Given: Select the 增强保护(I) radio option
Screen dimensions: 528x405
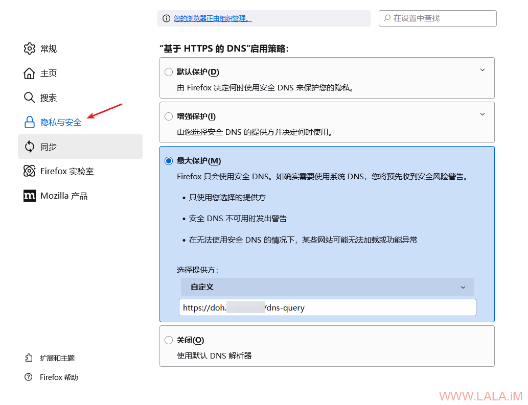Looking at the screenshot, I should click(x=169, y=116).
